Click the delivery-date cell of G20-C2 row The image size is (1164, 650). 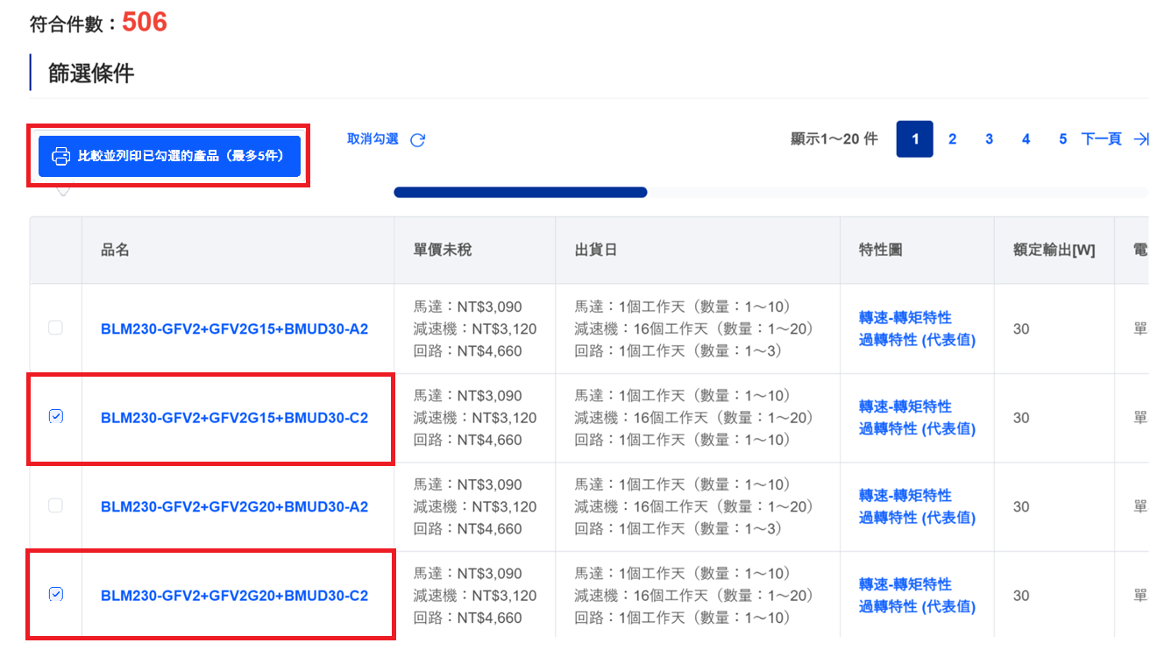click(x=698, y=596)
